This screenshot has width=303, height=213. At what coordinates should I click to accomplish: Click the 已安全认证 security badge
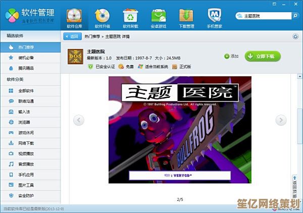[102, 67]
